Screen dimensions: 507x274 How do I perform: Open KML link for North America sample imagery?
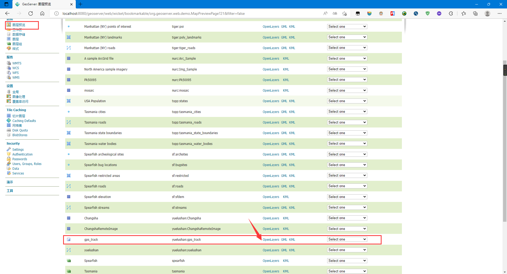(x=286, y=69)
